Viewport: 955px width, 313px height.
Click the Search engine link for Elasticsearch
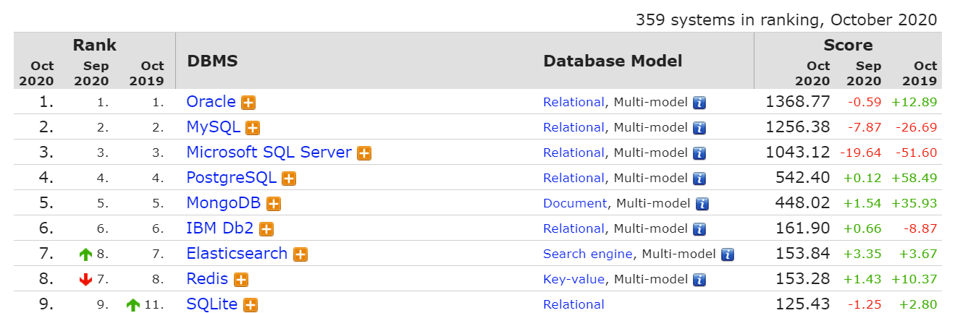[x=588, y=254]
